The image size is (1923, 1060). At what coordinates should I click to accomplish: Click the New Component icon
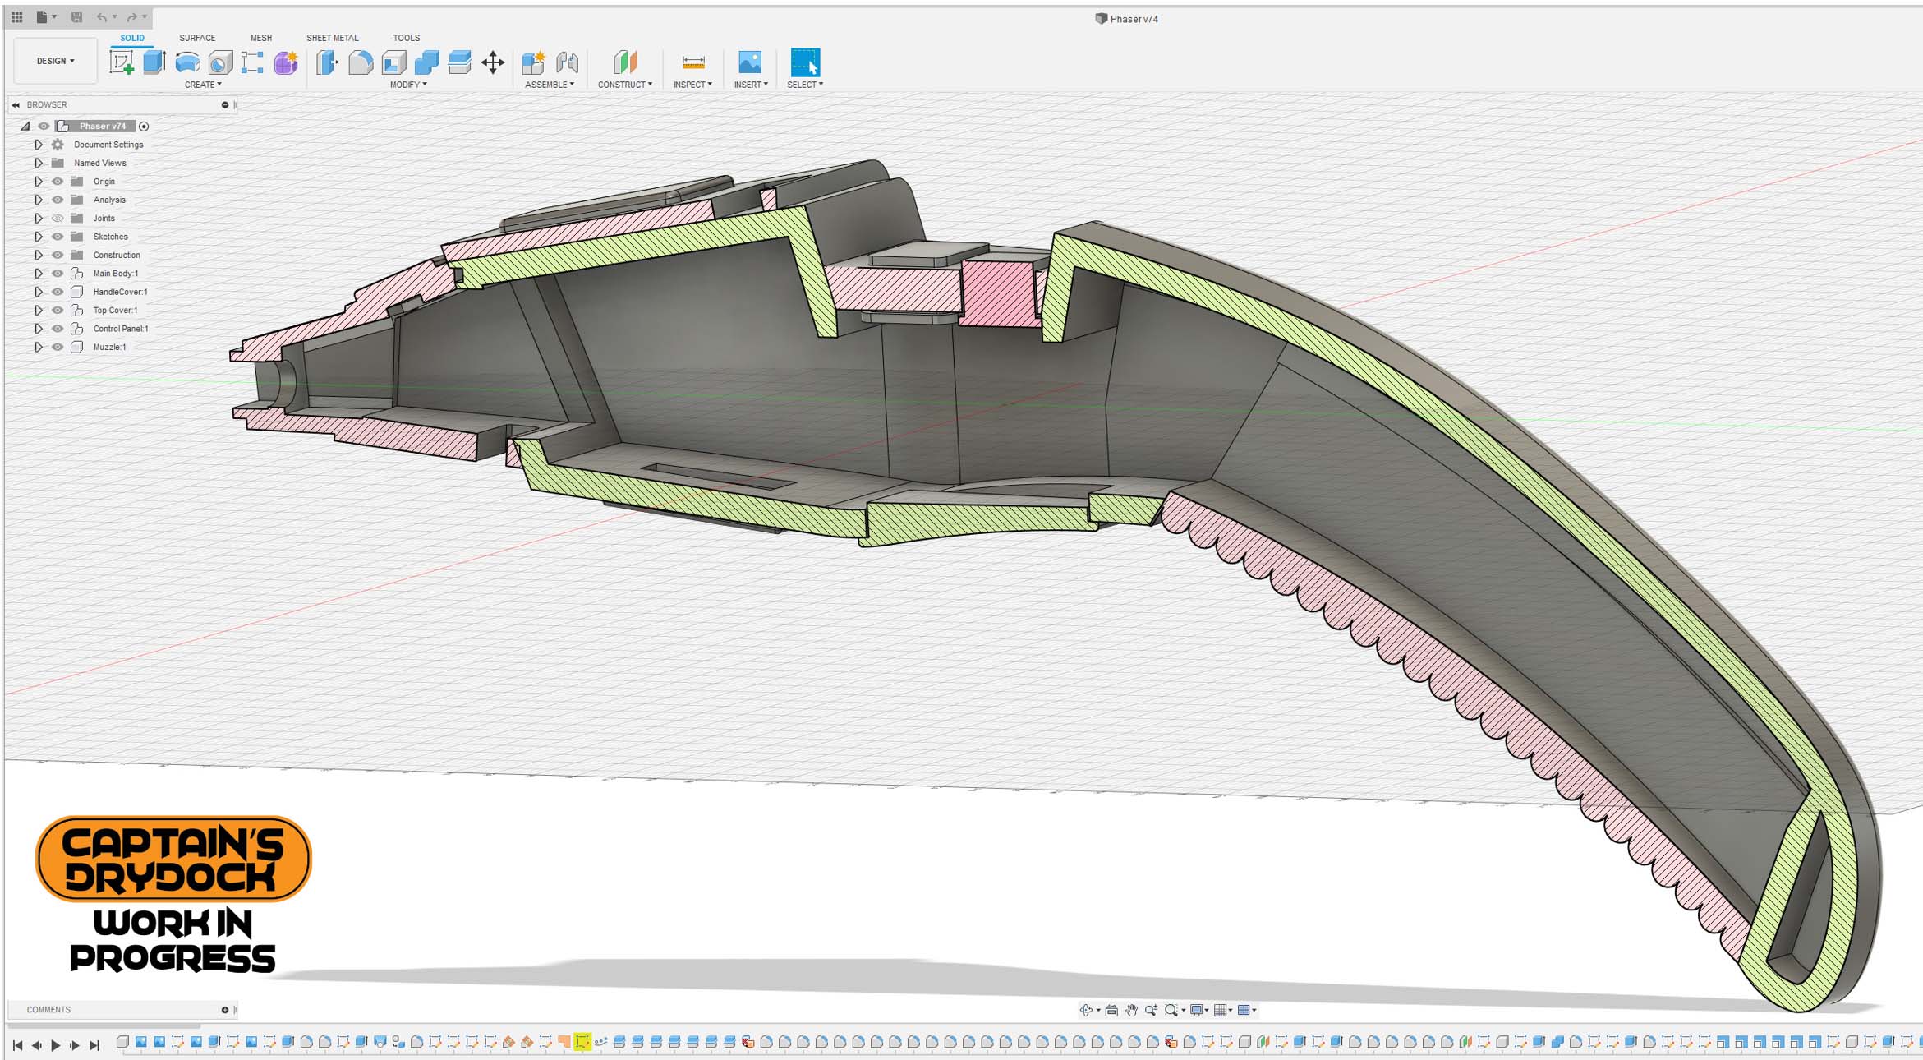[x=533, y=62]
